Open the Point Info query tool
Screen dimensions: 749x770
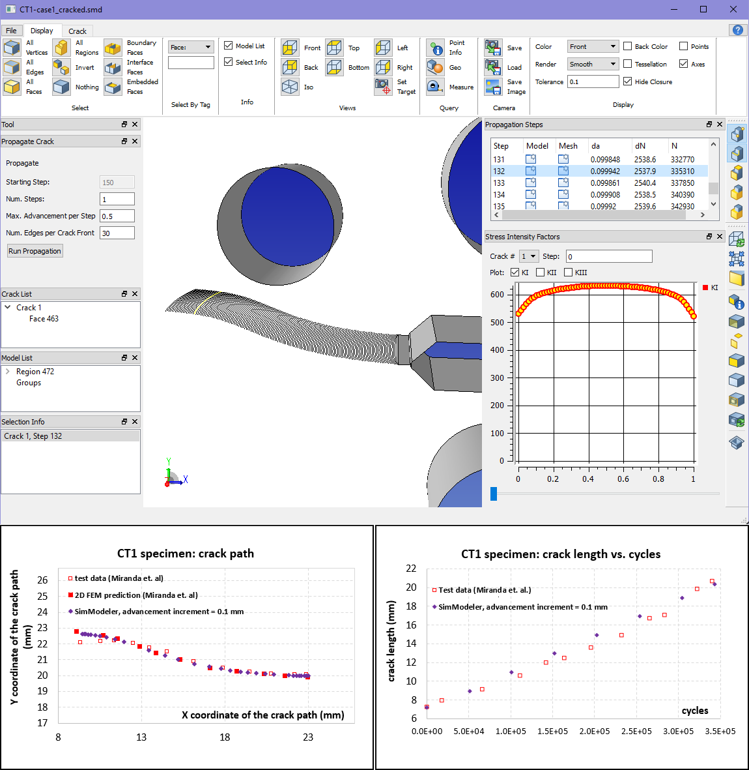[x=436, y=48]
